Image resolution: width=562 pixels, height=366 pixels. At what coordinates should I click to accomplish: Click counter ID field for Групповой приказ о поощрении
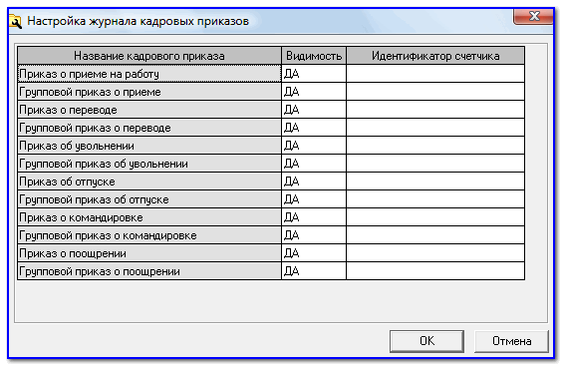(435, 271)
